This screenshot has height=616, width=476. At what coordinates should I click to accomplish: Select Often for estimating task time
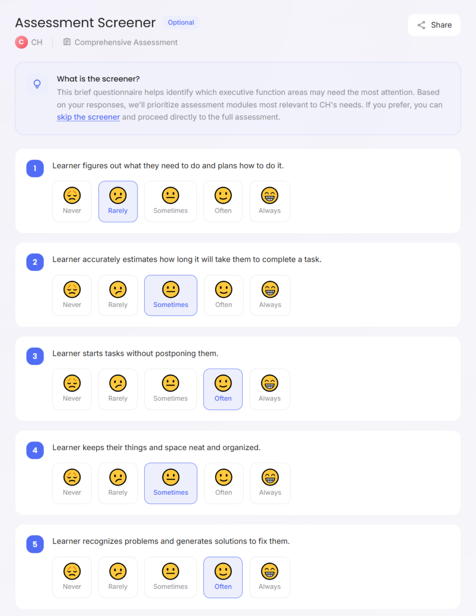223,295
